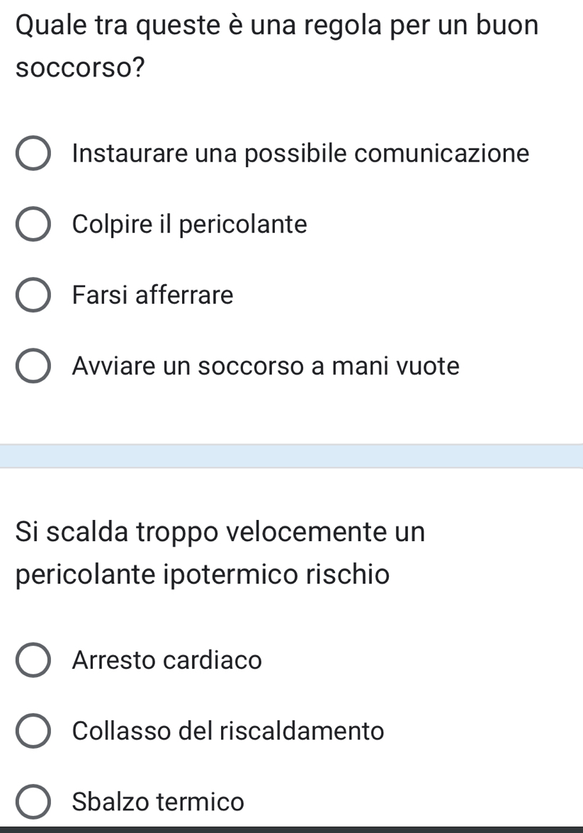583x833 pixels.
Task: Click the 'Si scalda troppo velocemente un' question line
Action: (x=220, y=532)
